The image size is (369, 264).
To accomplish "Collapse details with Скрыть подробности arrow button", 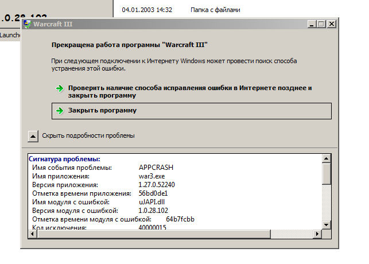I will 33,136.
